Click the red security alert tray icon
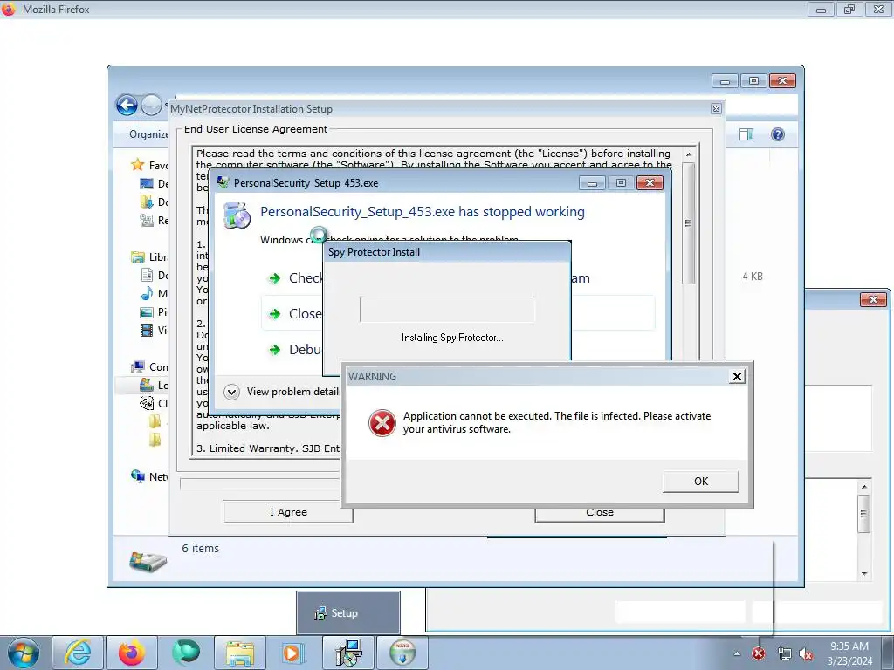This screenshot has height=670, width=894. tap(759, 653)
